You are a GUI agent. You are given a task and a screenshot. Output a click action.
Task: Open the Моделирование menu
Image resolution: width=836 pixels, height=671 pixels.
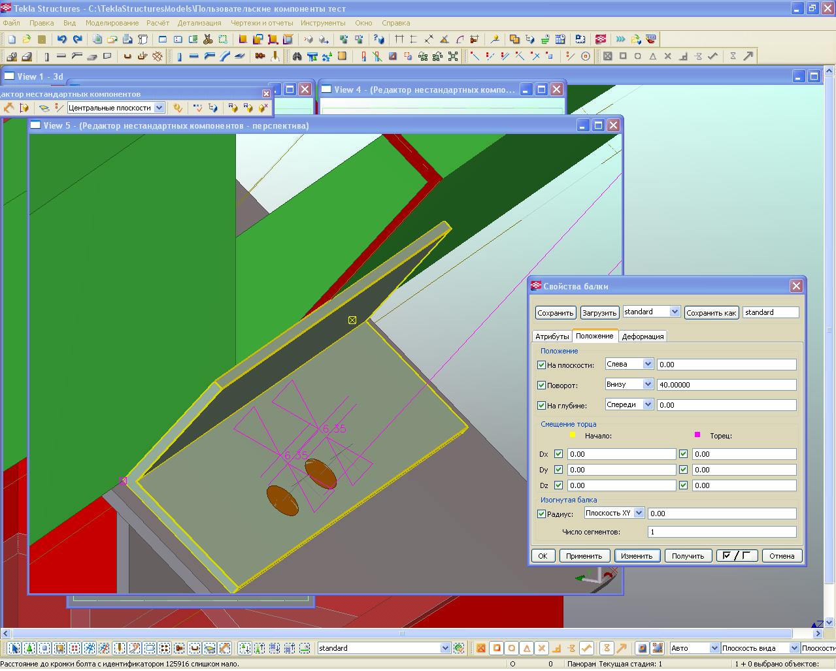click(112, 23)
